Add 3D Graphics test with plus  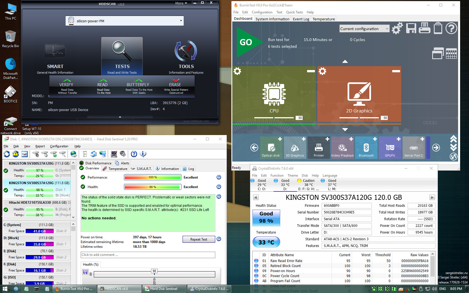[x=304, y=139]
